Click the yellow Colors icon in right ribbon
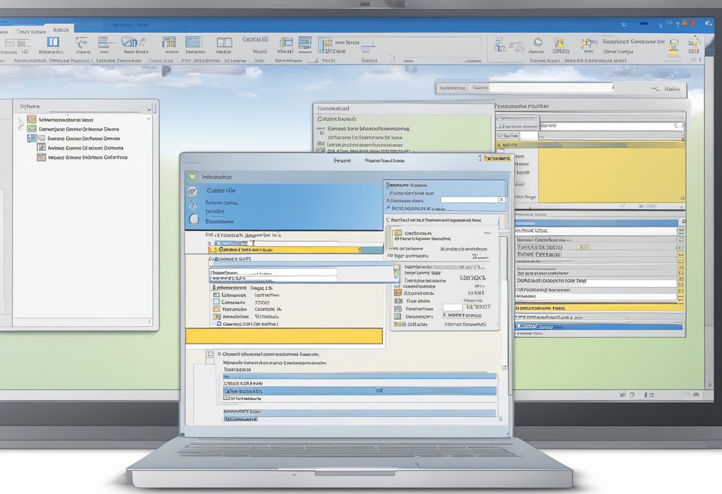The height and width of the screenshot is (494, 722). (559, 43)
